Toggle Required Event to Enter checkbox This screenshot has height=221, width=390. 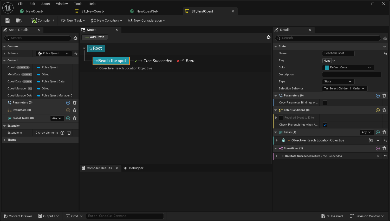(x=281, y=118)
